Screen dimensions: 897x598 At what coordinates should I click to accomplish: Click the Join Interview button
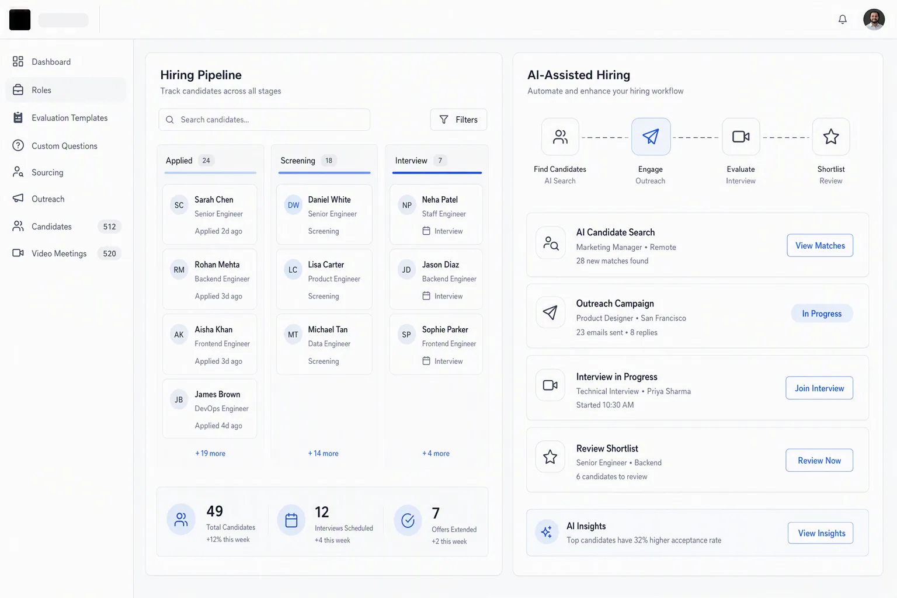(819, 388)
